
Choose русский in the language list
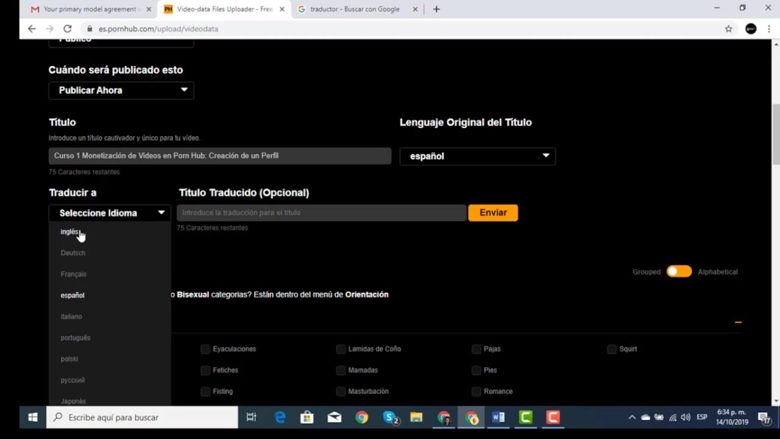73,380
